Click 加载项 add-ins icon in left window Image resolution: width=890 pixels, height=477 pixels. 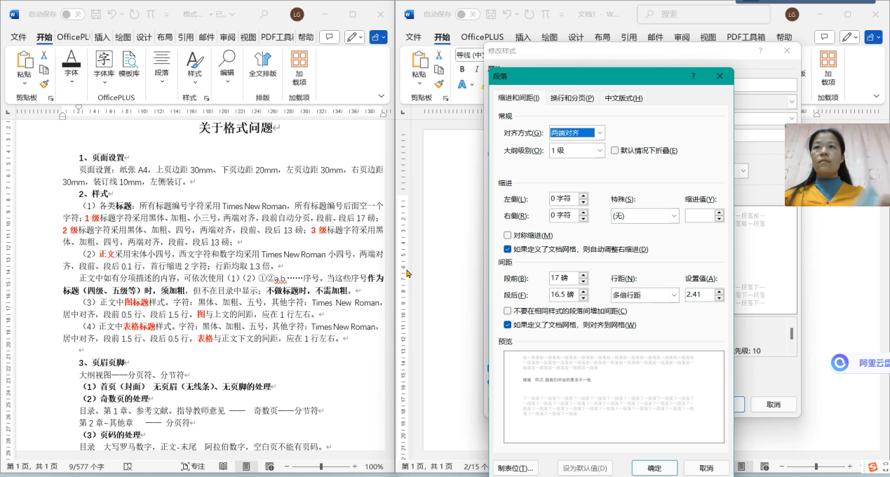tap(299, 60)
